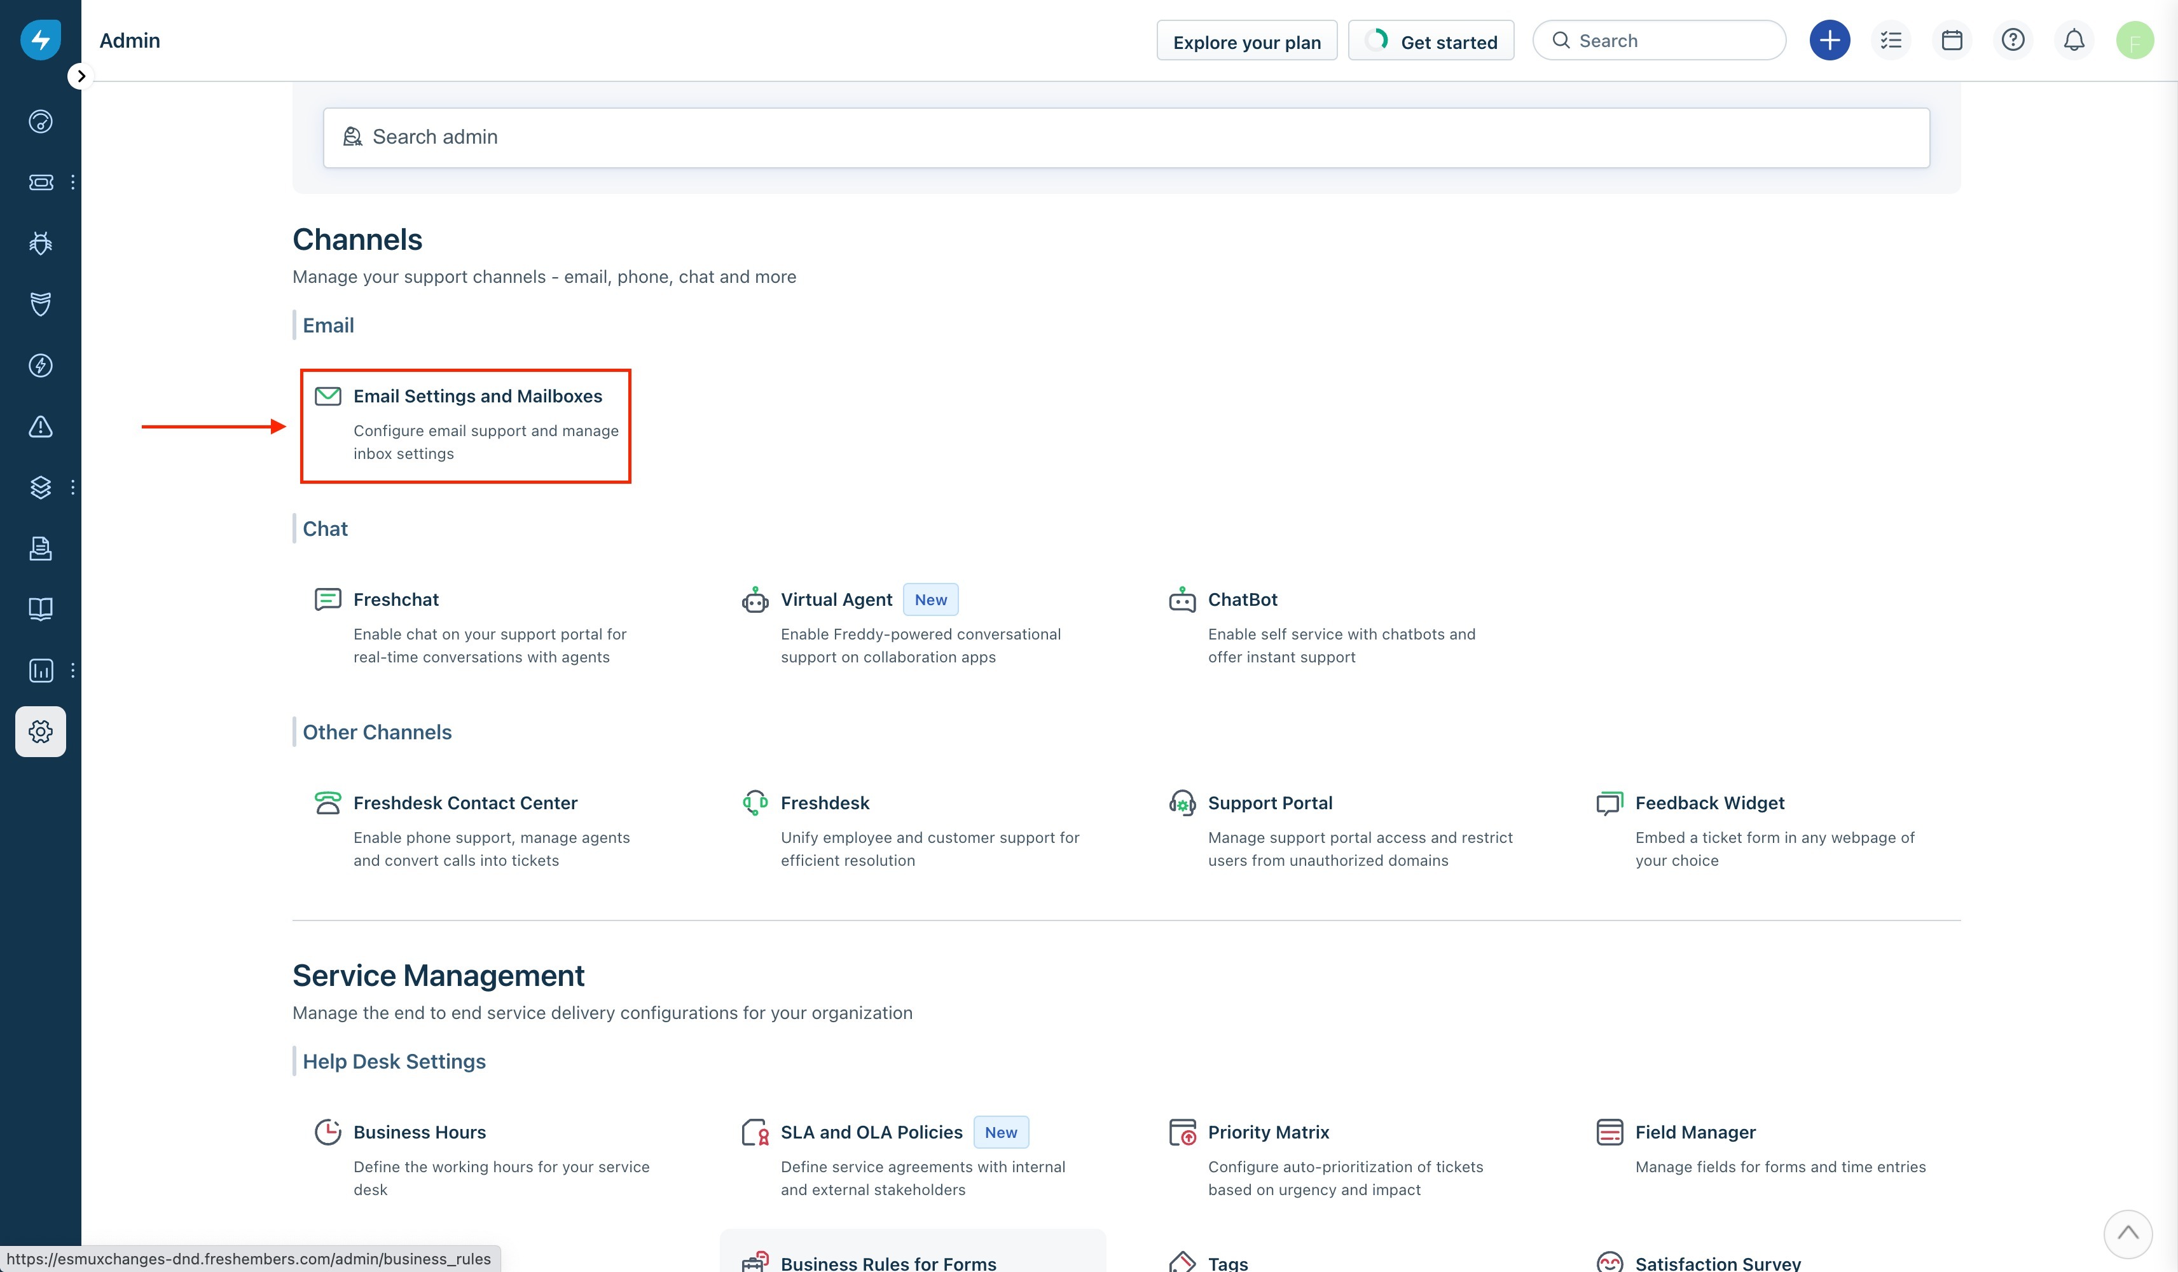The height and width of the screenshot is (1272, 2178).
Task: Click the Support Portal headset icon
Action: (1182, 804)
